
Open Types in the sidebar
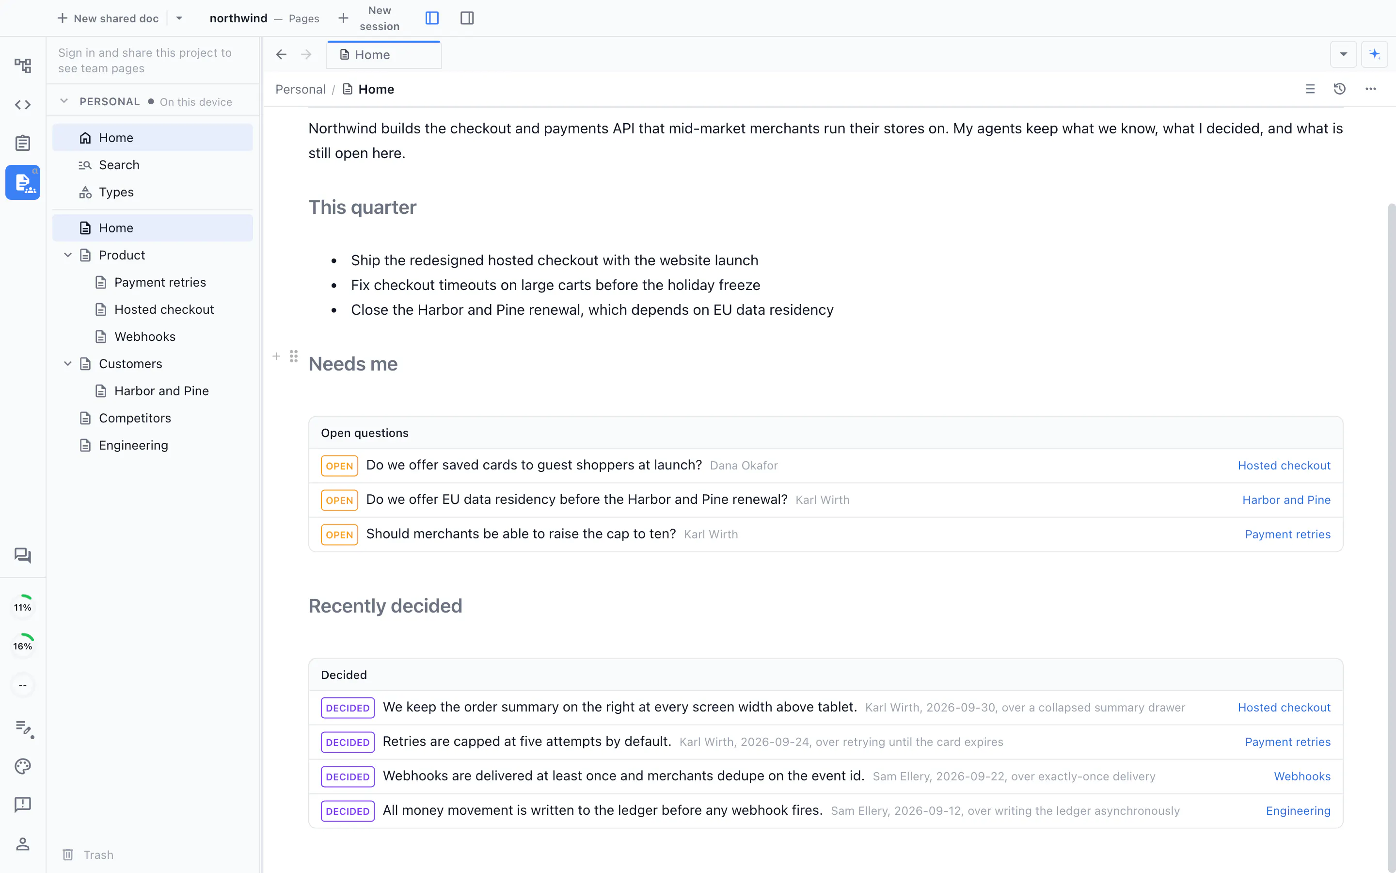[x=152, y=192]
